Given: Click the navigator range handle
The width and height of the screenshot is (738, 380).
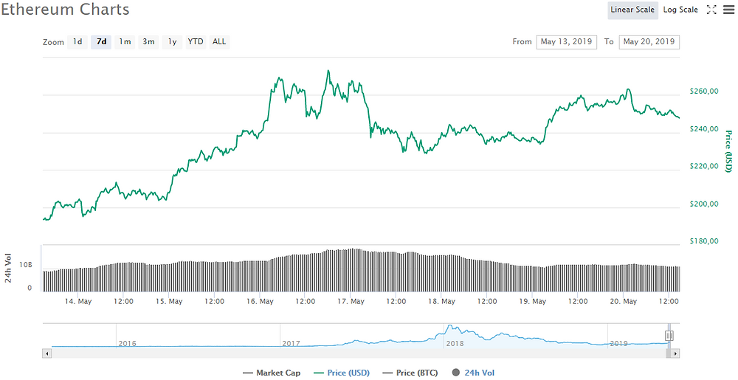Looking at the screenshot, I should click(x=669, y=335).
